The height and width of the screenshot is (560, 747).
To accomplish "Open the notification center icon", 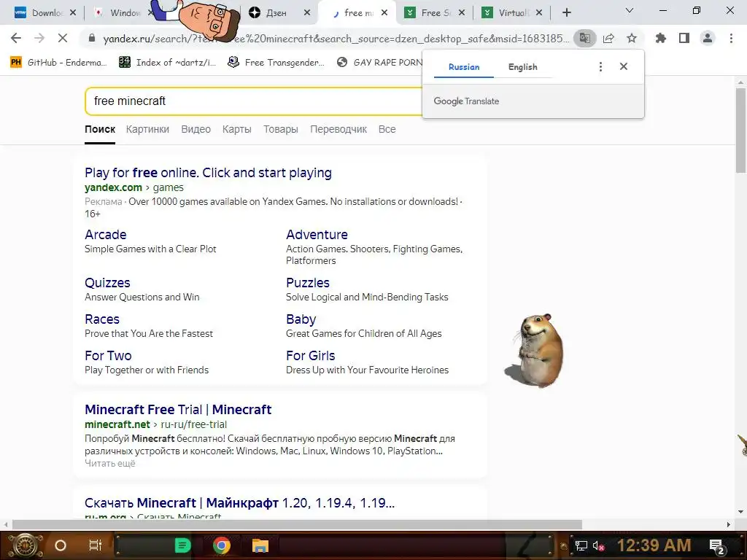I will [x=717, y=545].
